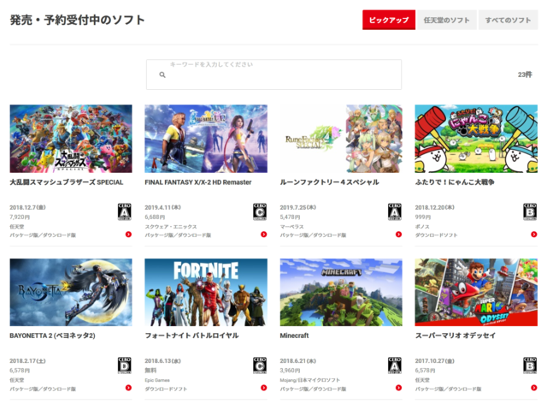Click red arrow icon for Smash Bros SPECIAL
This screenshot has width=547, height=404.
[128, 235]
